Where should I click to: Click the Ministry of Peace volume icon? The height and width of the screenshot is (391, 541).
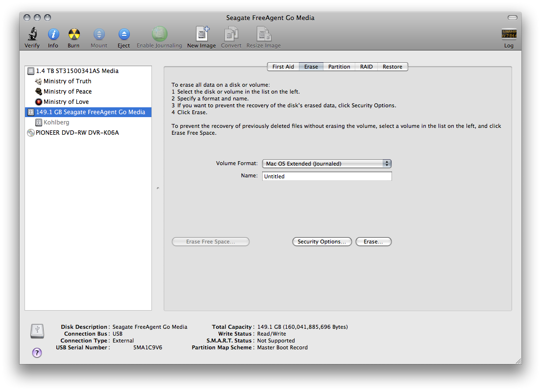38,92
